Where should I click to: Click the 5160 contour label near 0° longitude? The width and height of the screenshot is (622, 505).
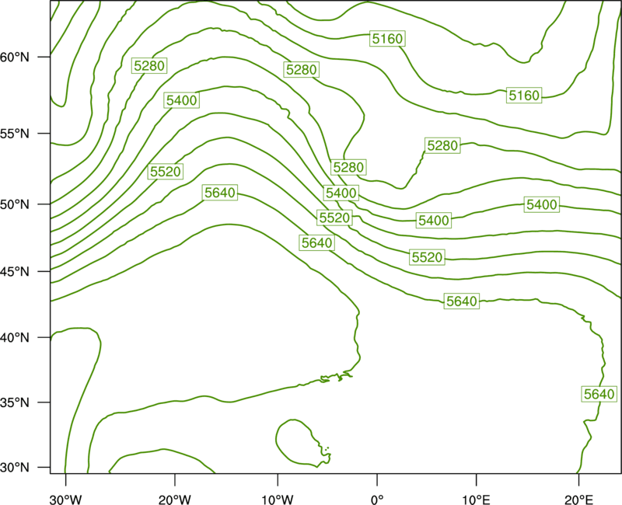(387, 38)
